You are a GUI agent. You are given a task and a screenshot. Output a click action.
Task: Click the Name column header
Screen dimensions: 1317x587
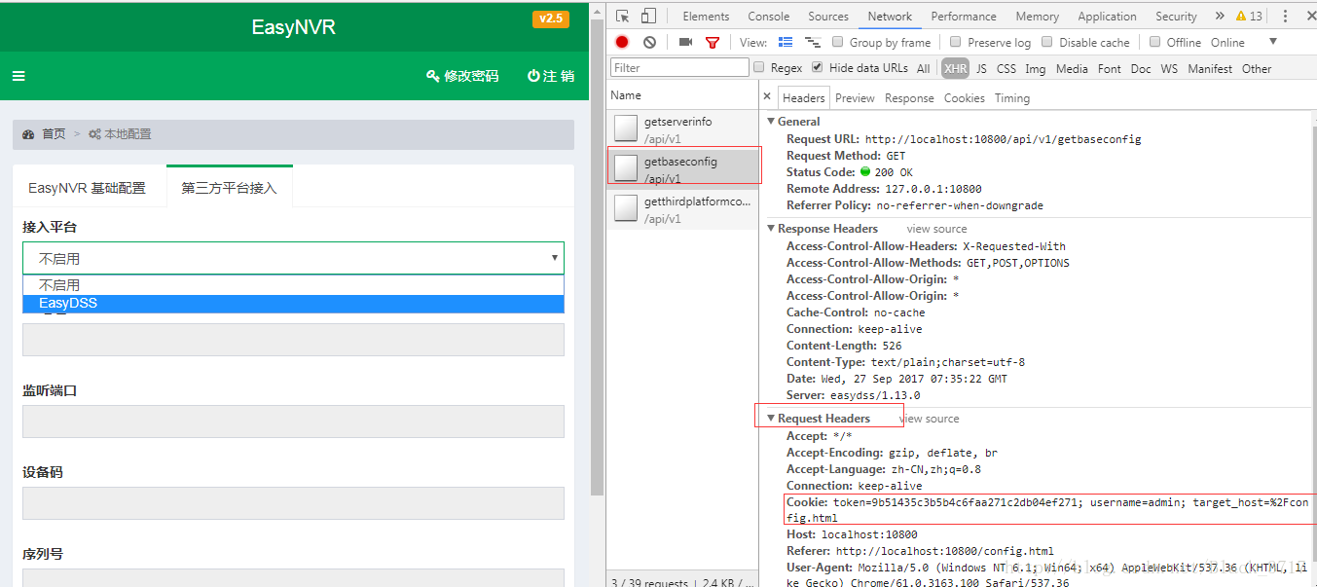626,95
